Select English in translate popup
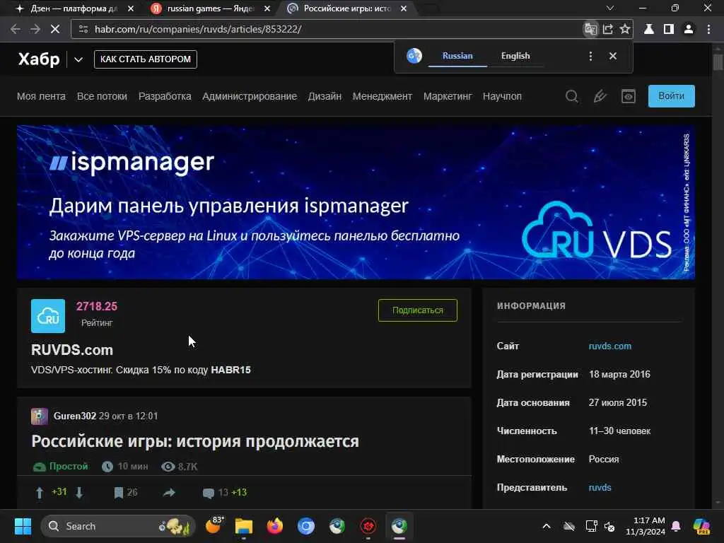This screenshot has height=543, width=724. point(515,56)
